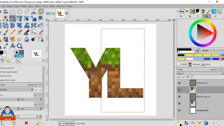Screen dimensions: 224x126
Task: Pick the light blue palette swatch
Action: [198, 59]
